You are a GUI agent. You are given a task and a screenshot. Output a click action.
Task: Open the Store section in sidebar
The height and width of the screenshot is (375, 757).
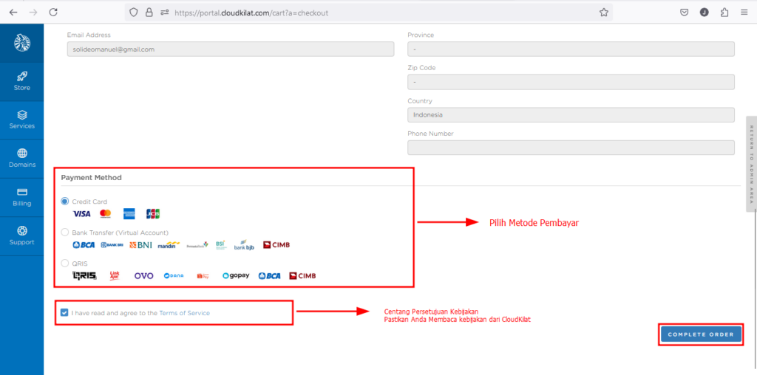pos(21,81)
